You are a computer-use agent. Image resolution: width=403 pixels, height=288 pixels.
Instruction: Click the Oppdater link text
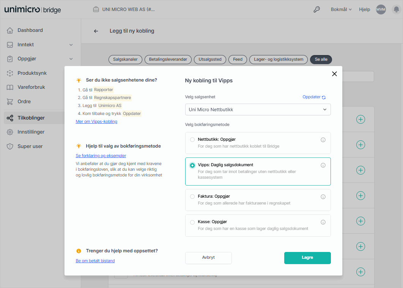(x=312, y=97)
